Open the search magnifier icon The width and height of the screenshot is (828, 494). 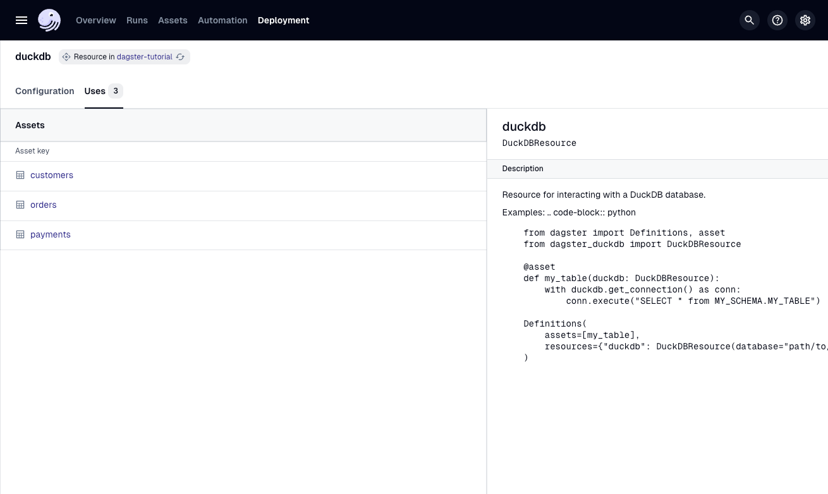[x=750, y=20]
